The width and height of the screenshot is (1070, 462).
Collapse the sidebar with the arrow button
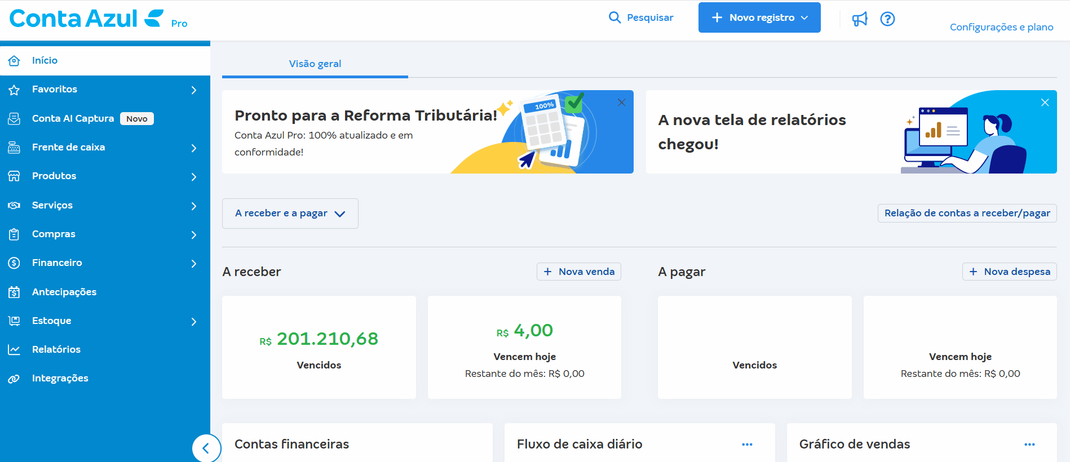(x=206, y=448)
